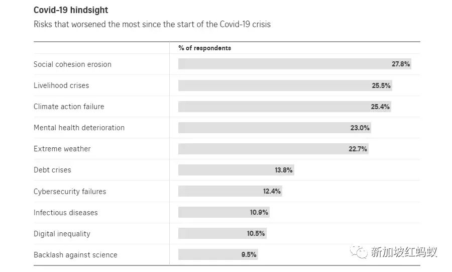452x272 pixels.
Task: Click the WeChat watermark logo icon
Action: 359,251
